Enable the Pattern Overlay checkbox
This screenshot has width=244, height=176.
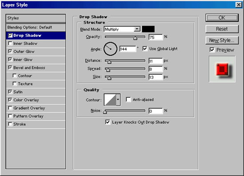coord(10,116)
